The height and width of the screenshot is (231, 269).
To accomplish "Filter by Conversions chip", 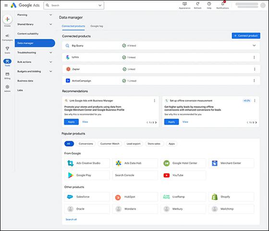I will pyautogui.click(x=86, y=144).
